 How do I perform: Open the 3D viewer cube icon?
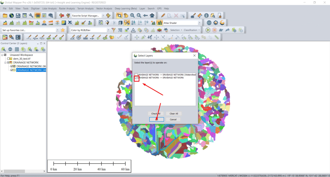coord(120,23)
